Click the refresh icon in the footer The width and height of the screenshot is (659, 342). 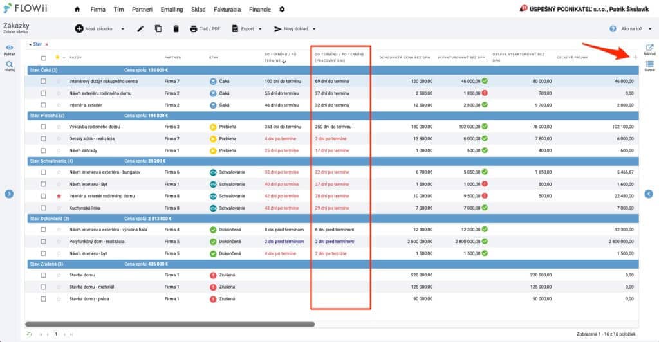(30, 334)
